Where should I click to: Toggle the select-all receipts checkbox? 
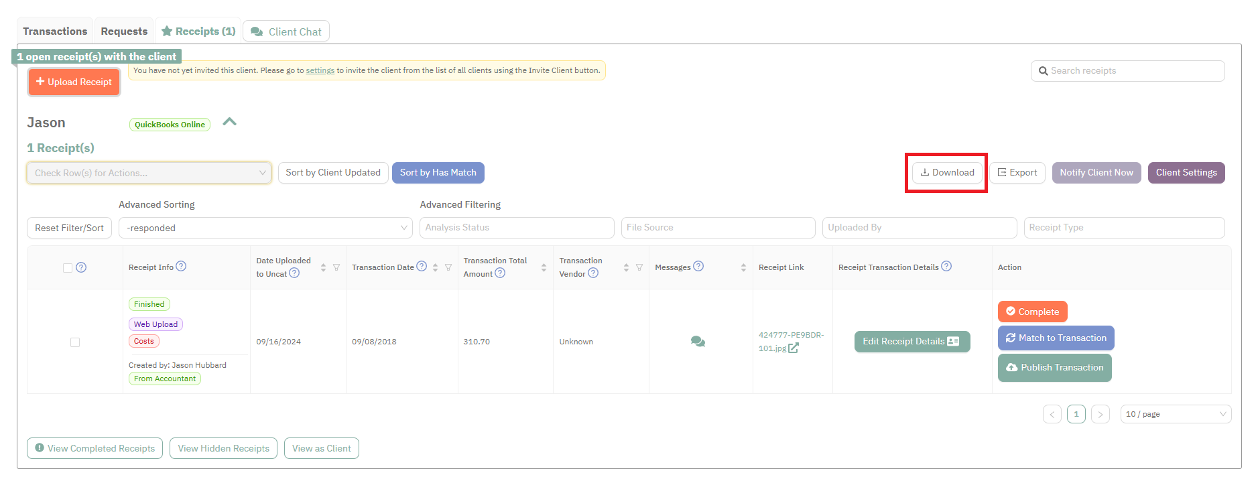point(68,267)
